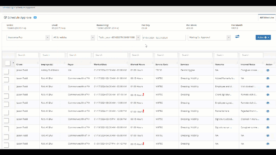Click red alert mark in 01/31/2024 row
Screen dimensions: 276x155
point(144,143)
